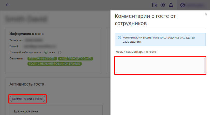
Task: Click the 'Новый комментарий о госте' label
Action: click(136, 52)
